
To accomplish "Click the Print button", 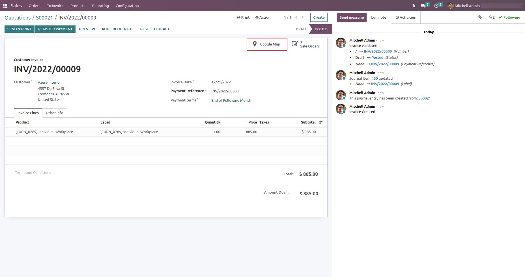I will click(x=243, y=18).
